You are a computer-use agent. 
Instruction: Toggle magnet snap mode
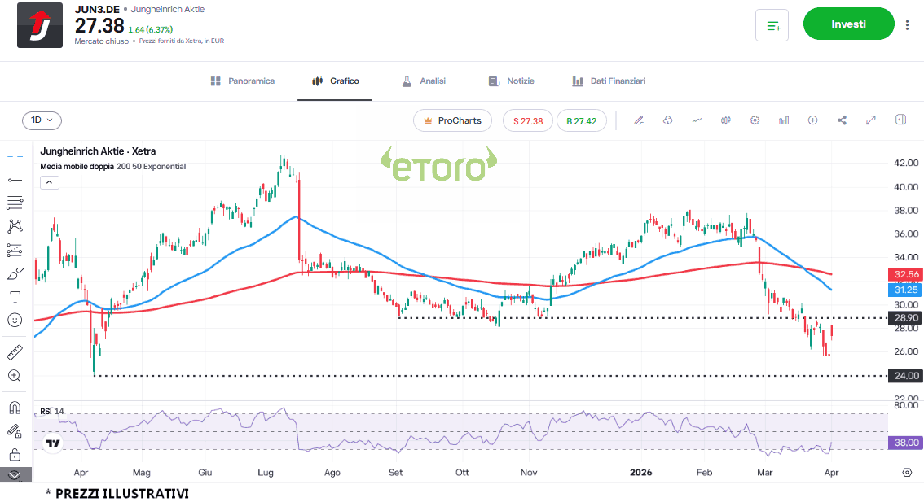click(15, 408)
